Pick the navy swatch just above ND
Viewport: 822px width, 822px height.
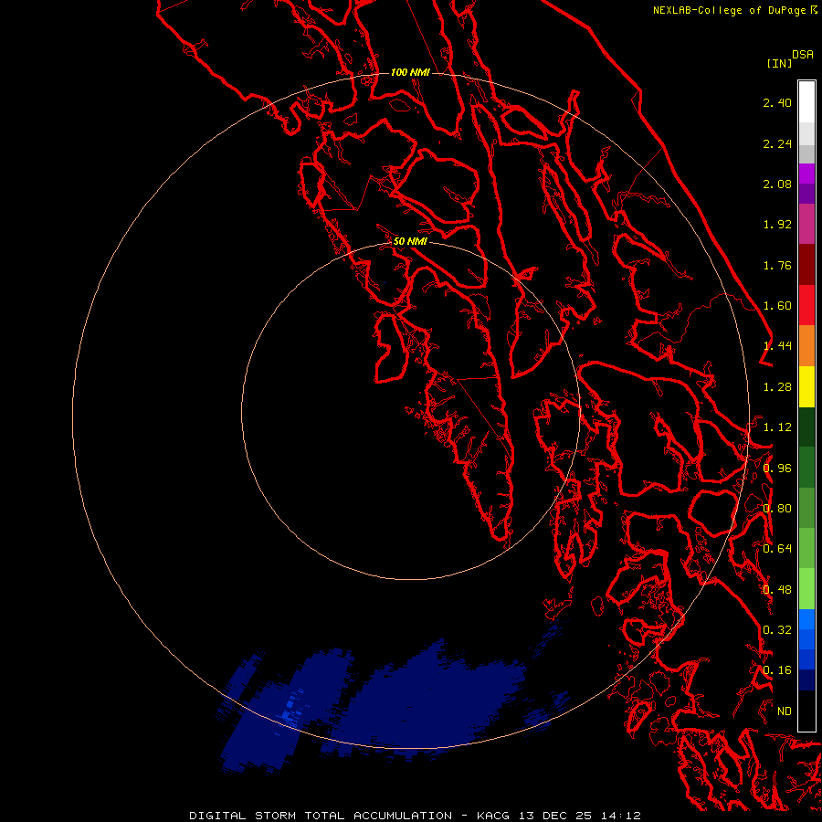tap(806, 680)
